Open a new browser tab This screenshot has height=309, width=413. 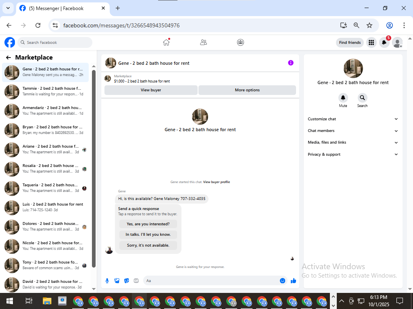118,8
